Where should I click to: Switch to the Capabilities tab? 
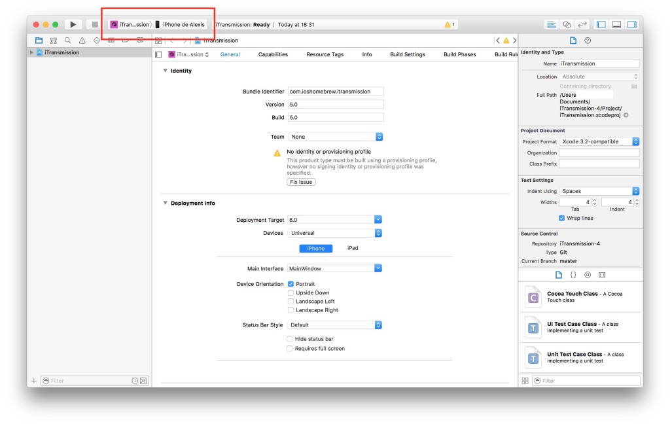[273, 55]
